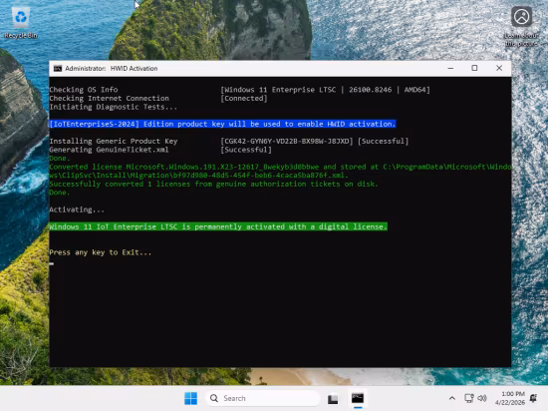Image resolution: width=548 pixels, height=411 pixels.
Task: Maximize the HWID Activation window
Action: (474, 68)
